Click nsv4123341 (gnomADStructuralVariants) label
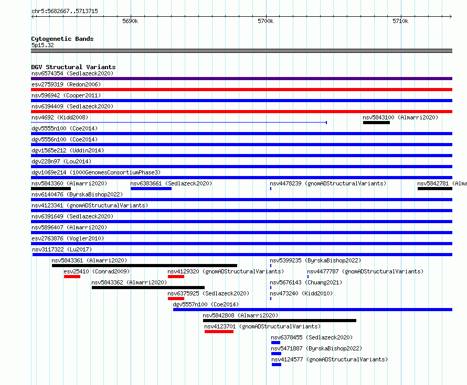The image size is (467, 385). click(90, 205)
